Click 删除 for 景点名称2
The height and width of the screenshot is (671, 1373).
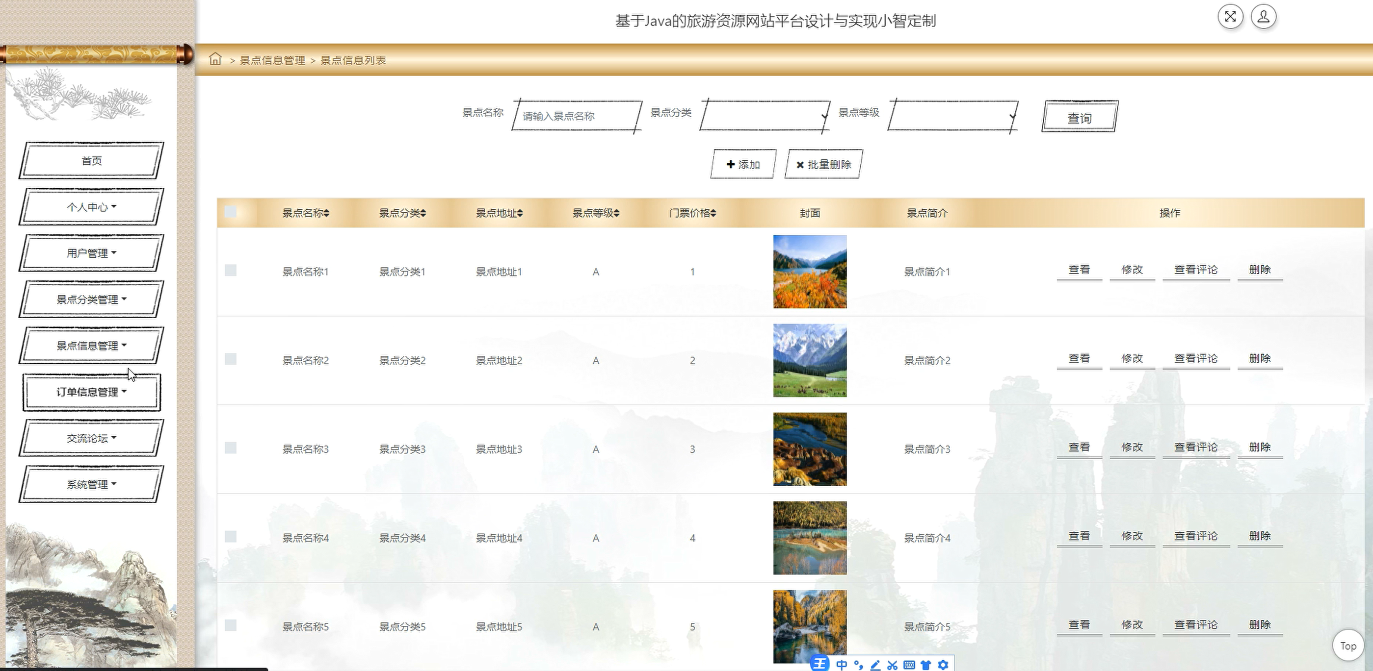(1260, 359)
